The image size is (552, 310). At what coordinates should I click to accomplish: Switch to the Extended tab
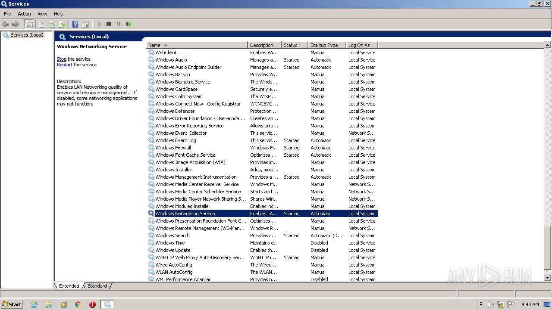coord(69,286)
